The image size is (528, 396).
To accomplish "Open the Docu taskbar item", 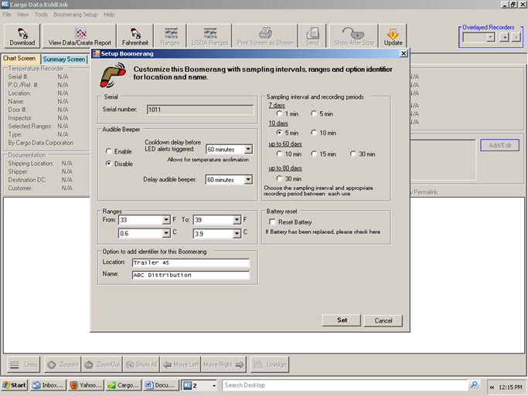I will (x=161, y=385).
